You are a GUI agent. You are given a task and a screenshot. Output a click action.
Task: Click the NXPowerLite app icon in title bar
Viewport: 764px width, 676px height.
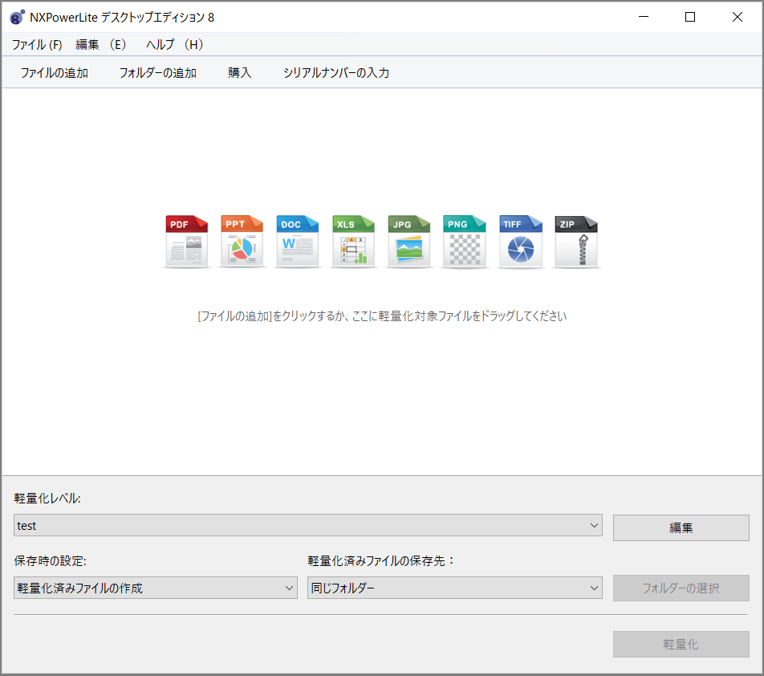17,17
